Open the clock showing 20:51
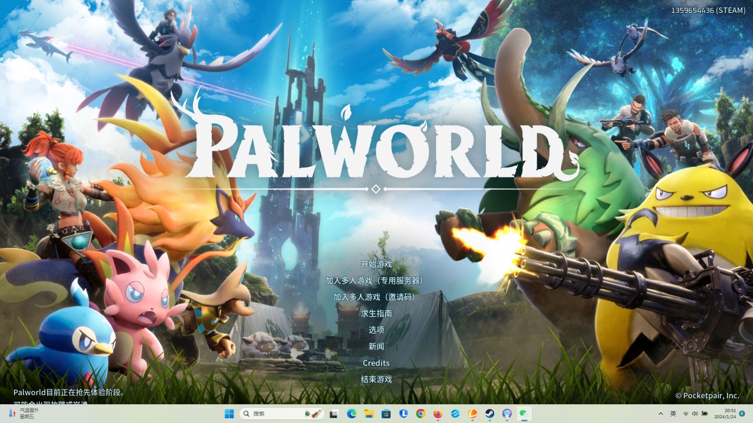Image resolution: width=753 pixels, height=423 pixels. [x=725, y=414]
